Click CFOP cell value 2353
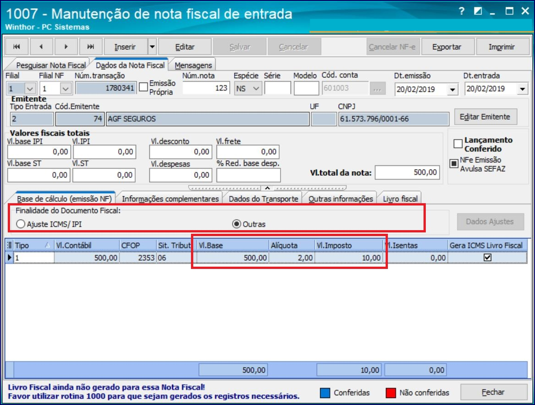The height and width of the screenshot is (405, 535). [138, 258]
